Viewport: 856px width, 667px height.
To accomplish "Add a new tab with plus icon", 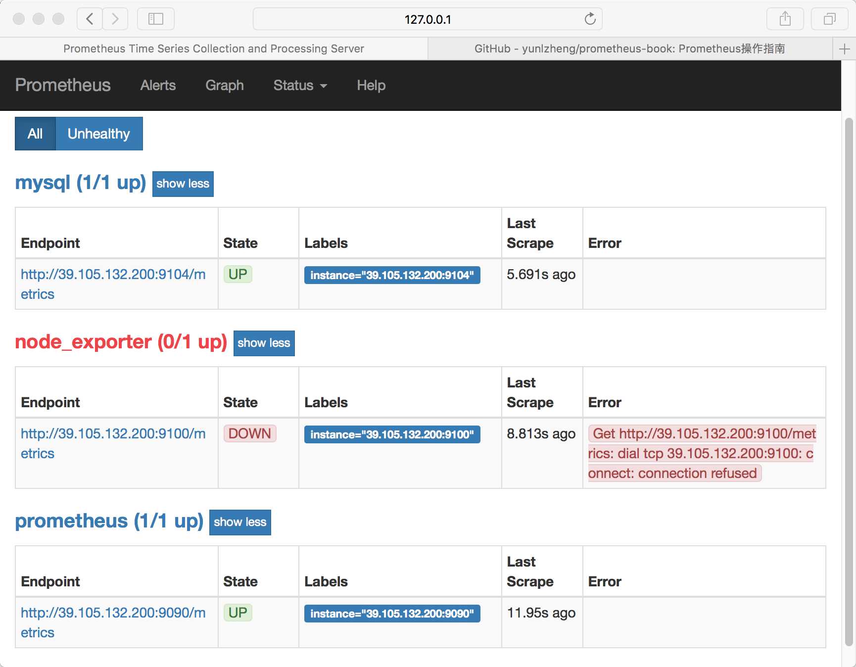I will point(845,48).
